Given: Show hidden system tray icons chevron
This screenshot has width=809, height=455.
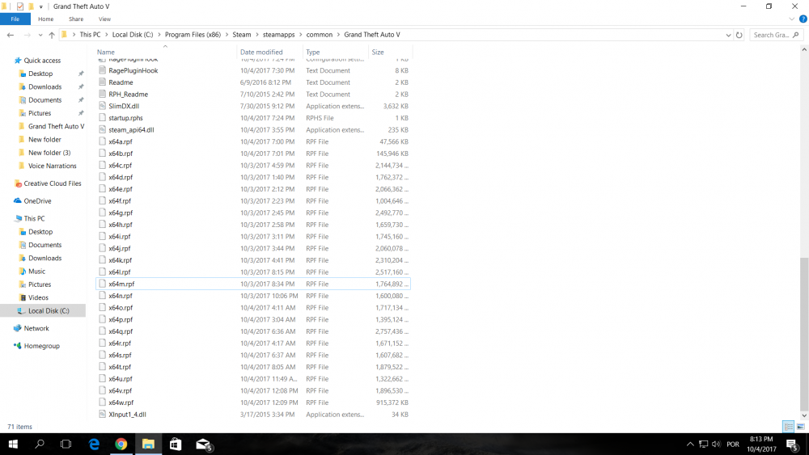Looking at the screenshot, I should [x=690, y=444].
